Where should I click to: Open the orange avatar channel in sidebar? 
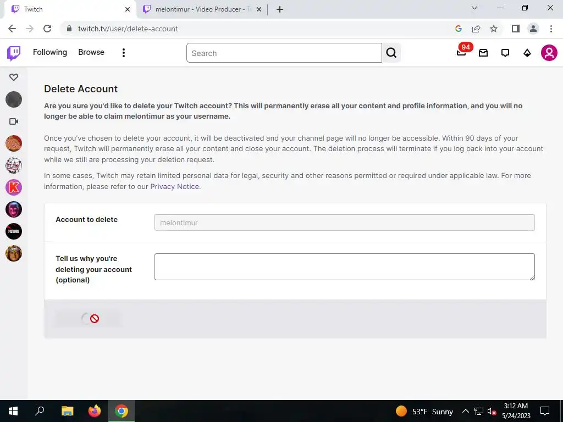click(x=14, y=143)
